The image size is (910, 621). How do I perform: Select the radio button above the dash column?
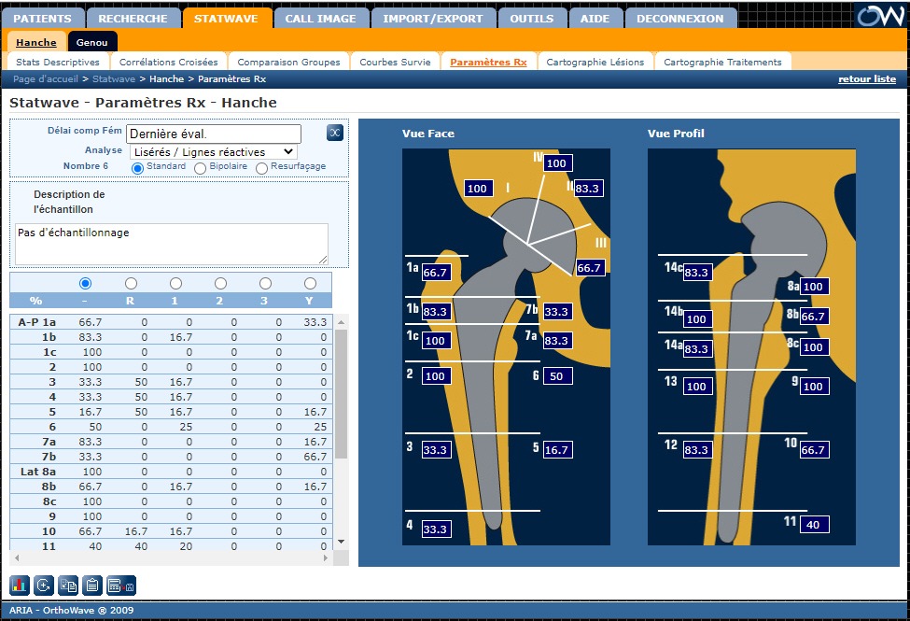click(x=85, y=284)
